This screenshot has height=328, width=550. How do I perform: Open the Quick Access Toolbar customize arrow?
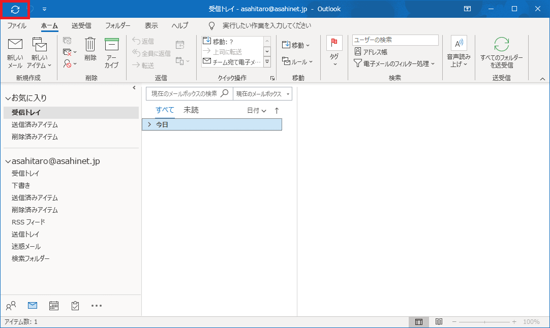click(x=45, y=10)
